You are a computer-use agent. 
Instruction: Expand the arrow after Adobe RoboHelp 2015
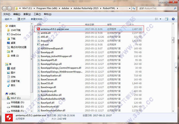(x=101, y=8)
